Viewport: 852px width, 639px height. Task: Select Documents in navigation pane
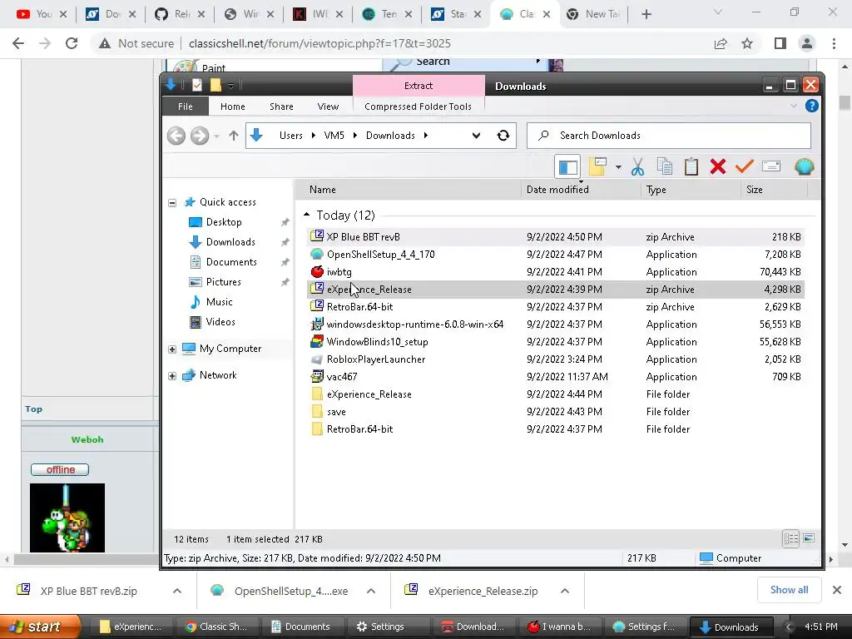(x=231, y=262)
